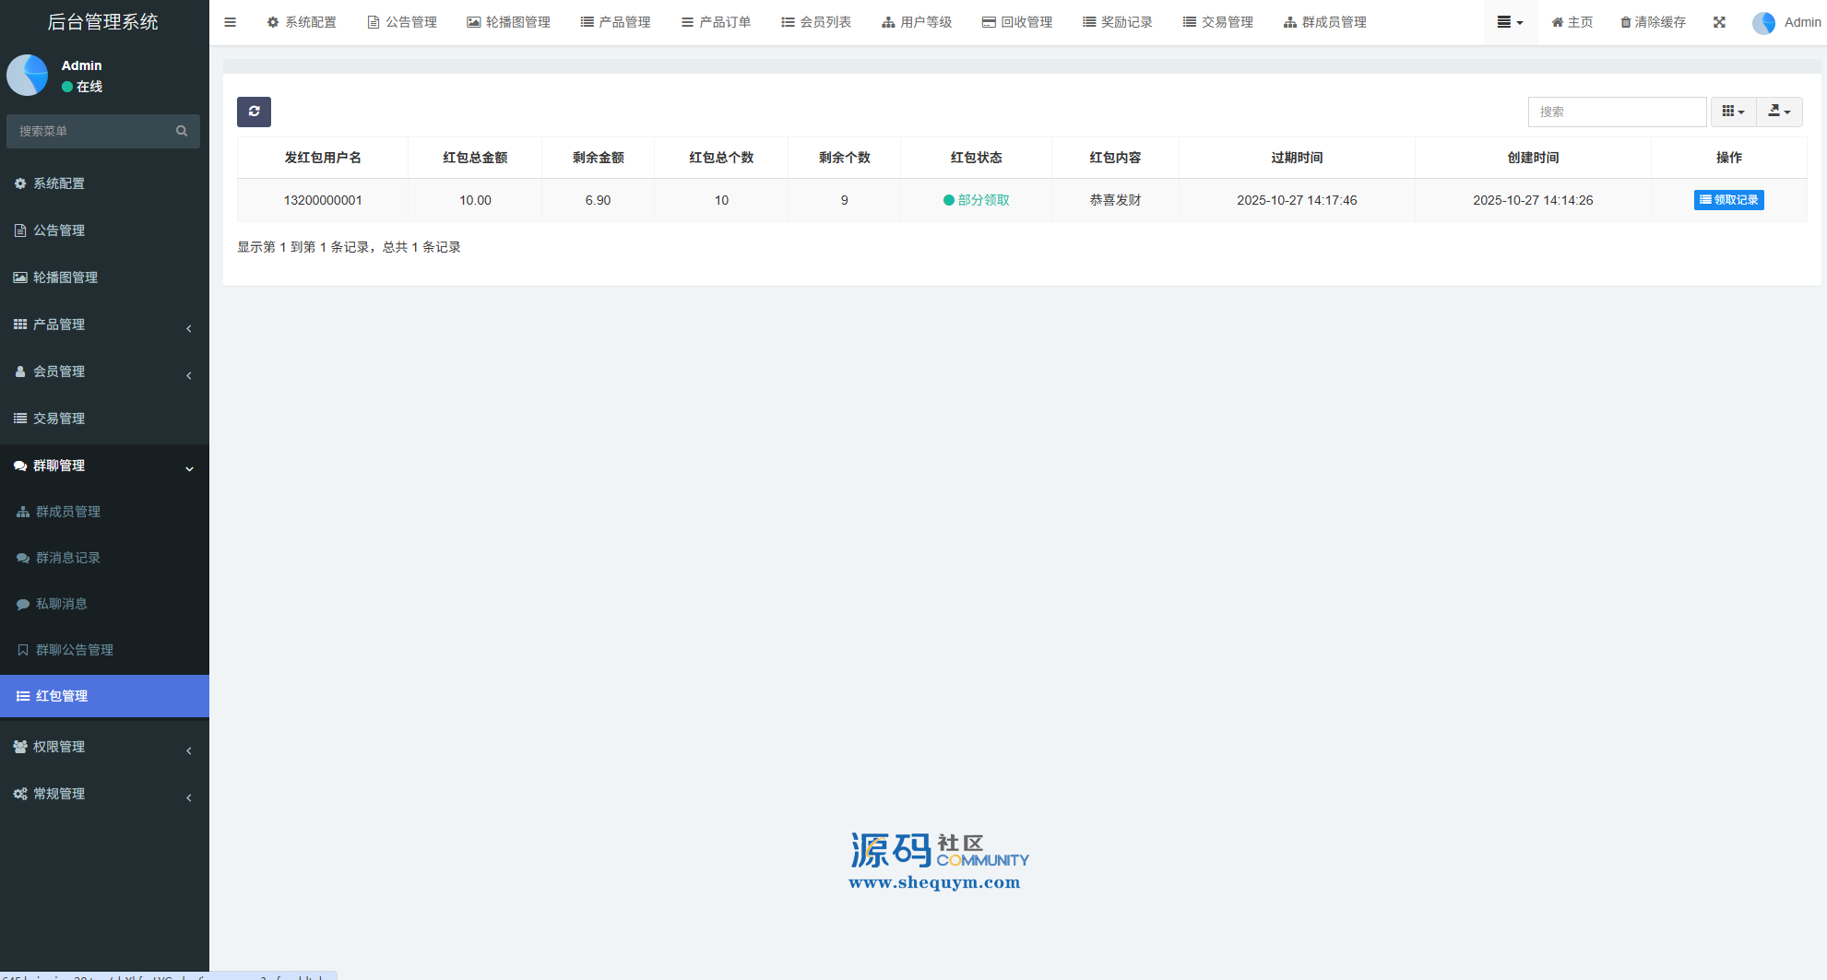The width and height of the screenshot is (1827, 980).
Task: Click the table 搜索 input field
Action: (x=1616, y=112)
